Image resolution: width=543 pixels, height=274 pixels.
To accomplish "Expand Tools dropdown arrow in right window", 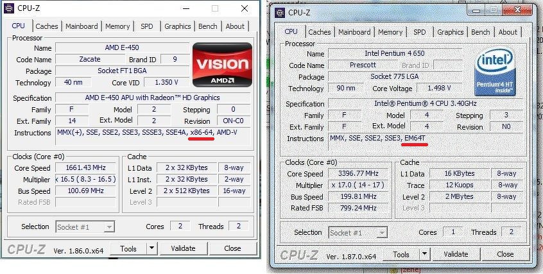I will point(424,255).
